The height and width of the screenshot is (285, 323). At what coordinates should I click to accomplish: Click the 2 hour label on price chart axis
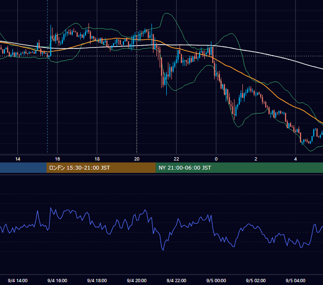click(256, 159)
